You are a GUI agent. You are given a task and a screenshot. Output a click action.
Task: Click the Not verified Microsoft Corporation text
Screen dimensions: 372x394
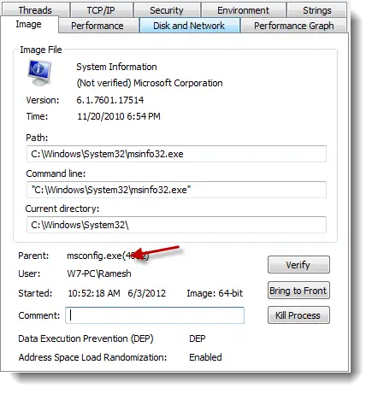(x=150, y=83)
